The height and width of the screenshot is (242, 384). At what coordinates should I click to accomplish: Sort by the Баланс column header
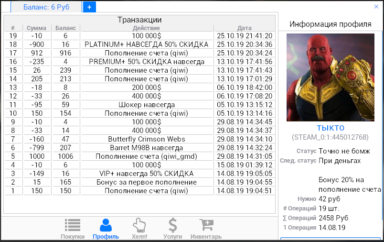65,28
